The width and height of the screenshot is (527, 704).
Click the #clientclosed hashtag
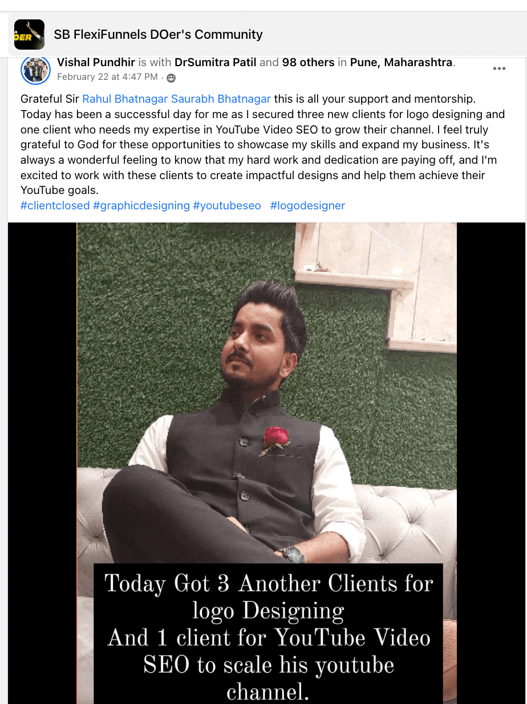[x=55, y=205]
